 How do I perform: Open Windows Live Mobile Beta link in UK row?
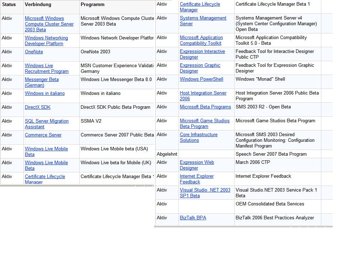click(x=47, y=166)
